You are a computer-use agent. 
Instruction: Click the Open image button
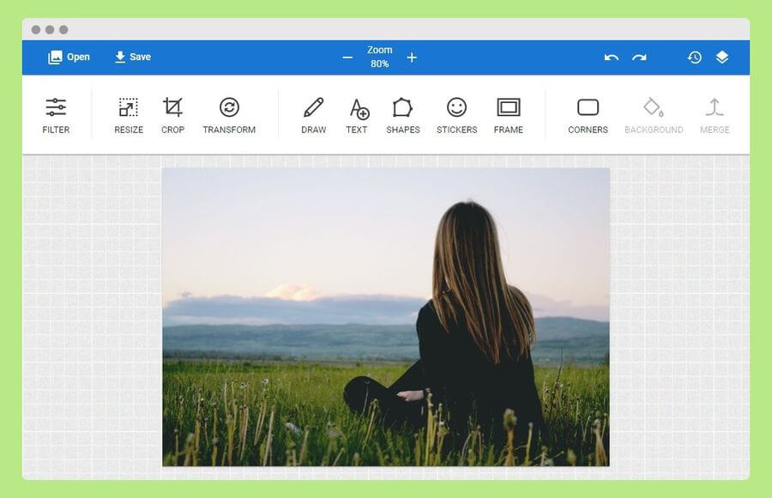[x=69, y=58]
